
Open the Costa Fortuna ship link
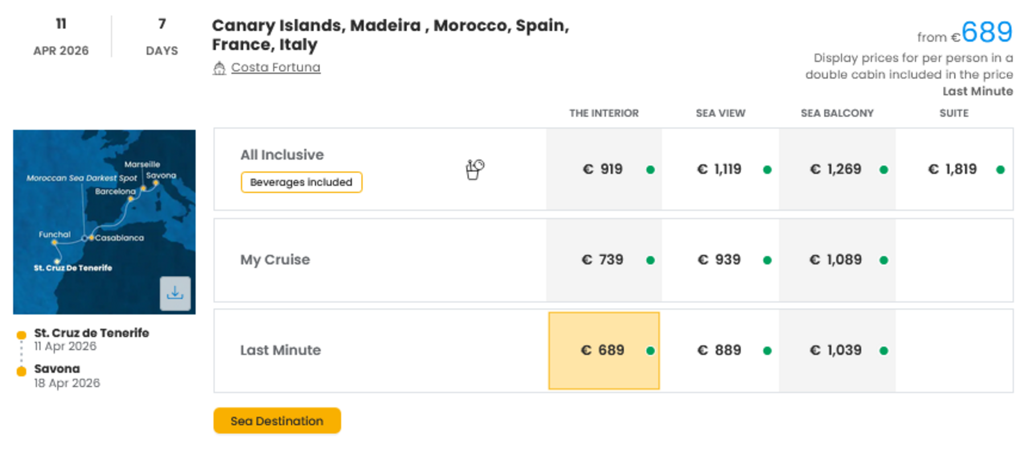tap(275, 67)
